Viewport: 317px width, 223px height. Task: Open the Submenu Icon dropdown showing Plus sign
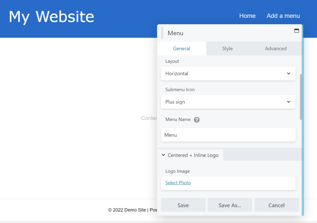pos(228,102)
